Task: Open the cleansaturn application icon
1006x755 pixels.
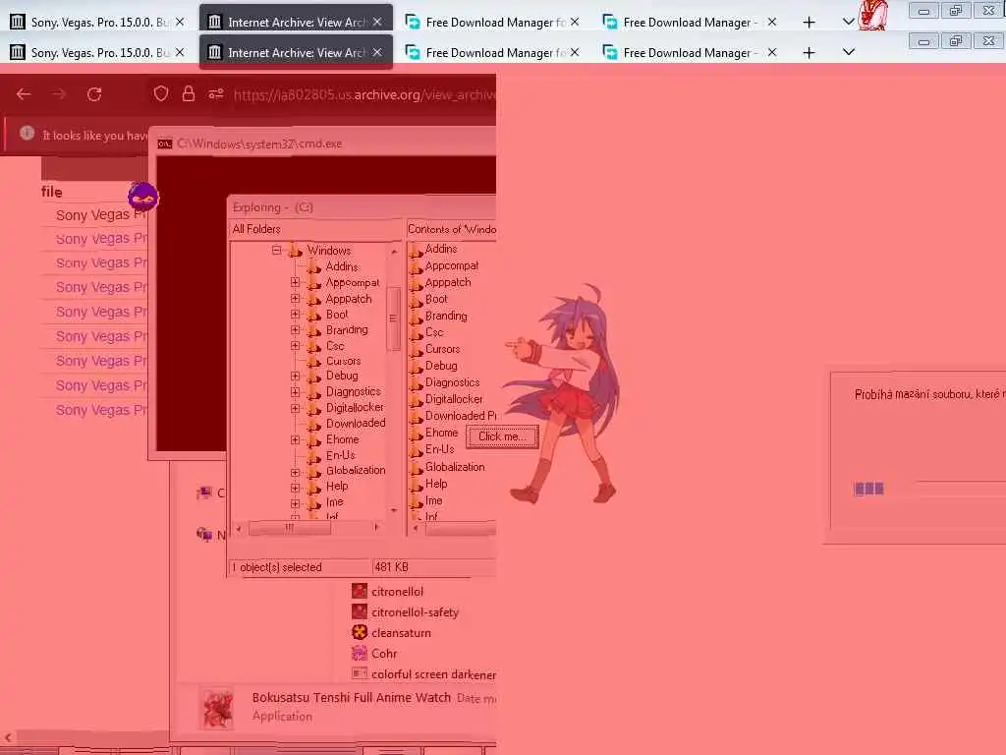Action: pyautogui.click(x=360, y=632)
